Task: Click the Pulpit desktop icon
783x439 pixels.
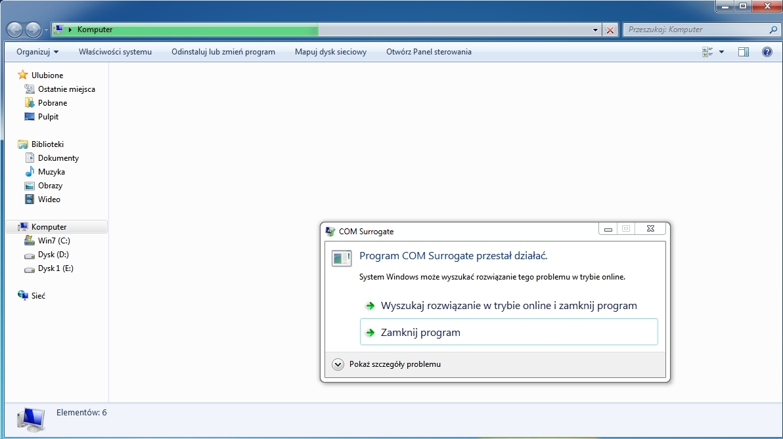Action: [x=30, y=117]
